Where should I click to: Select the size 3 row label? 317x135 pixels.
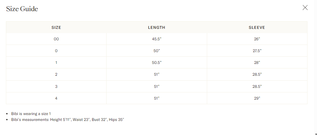pyautogui.click(x=56, y=87)
